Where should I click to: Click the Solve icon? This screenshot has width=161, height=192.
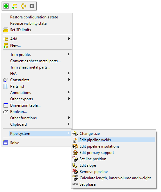coord(6,143)
